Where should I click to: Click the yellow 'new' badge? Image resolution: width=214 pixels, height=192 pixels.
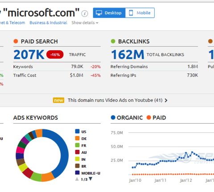click(58, 100)
